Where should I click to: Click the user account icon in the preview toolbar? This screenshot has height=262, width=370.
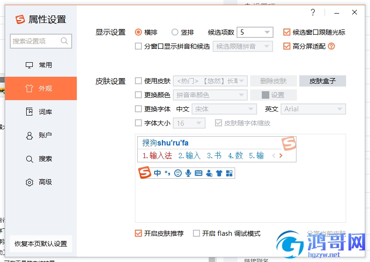point(209,173)
